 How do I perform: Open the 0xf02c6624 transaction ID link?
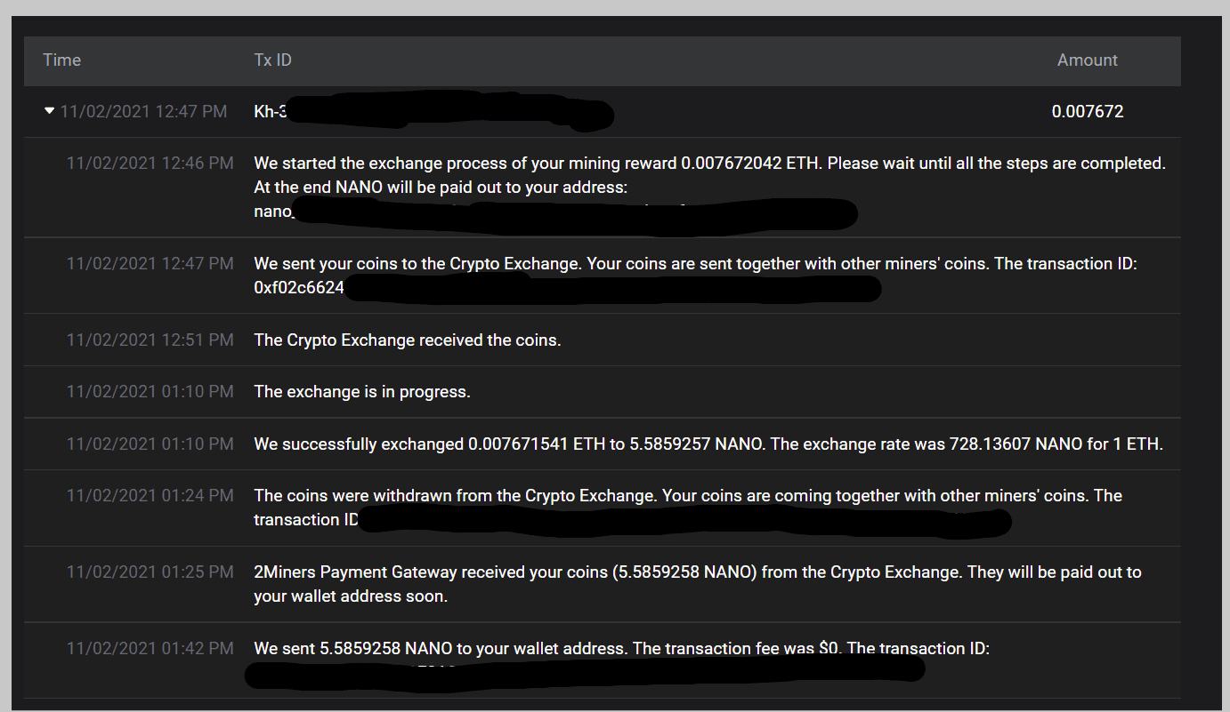pos(567,288)
